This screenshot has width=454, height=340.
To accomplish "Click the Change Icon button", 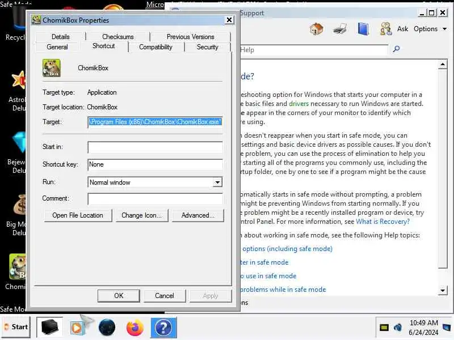I will pos(141,215).
